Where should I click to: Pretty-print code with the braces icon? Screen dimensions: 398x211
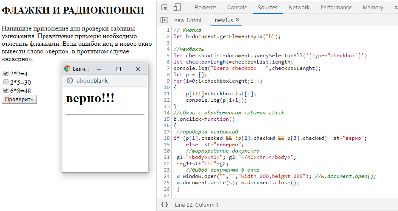click(x=164, y=205)
